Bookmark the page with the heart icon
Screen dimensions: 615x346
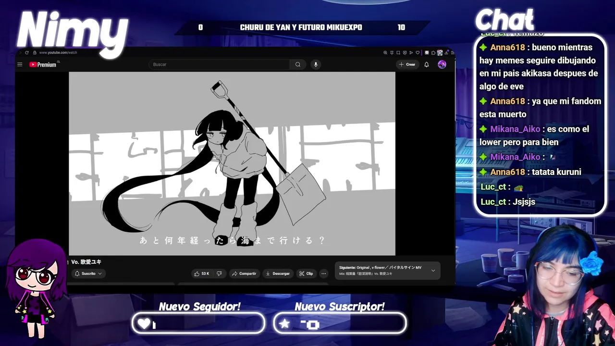[418, 52]
